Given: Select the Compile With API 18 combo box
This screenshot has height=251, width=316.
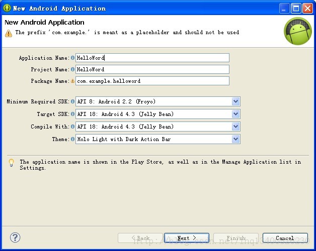Looking at the screenshot, I should (158, 127).
